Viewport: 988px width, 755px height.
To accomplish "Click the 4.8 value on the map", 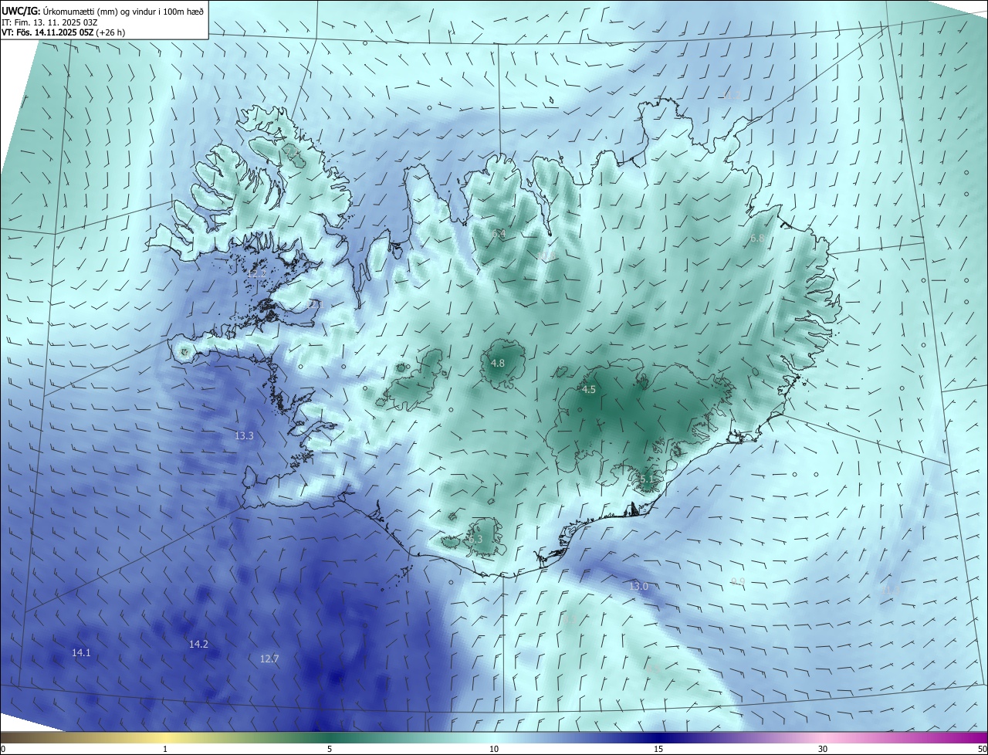I will (x=498, y=364).
